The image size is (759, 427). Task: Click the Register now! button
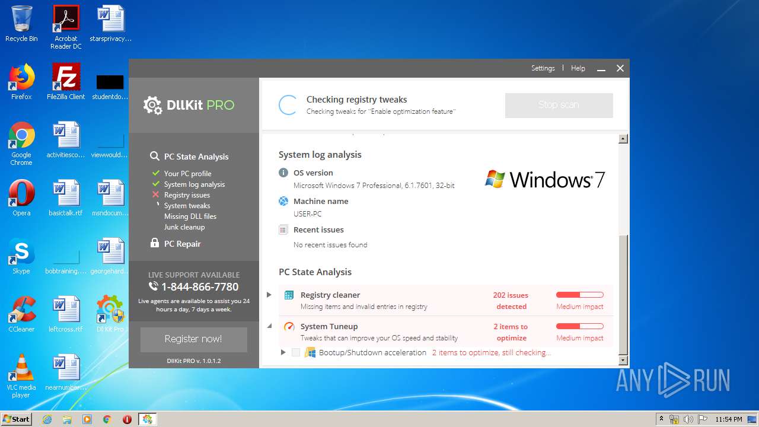(193, 339)
